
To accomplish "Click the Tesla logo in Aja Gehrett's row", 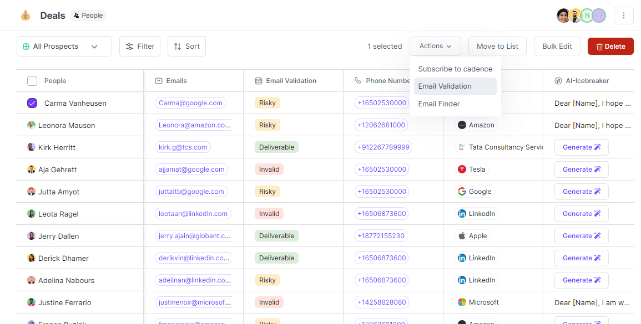I will tap(461, 169).
